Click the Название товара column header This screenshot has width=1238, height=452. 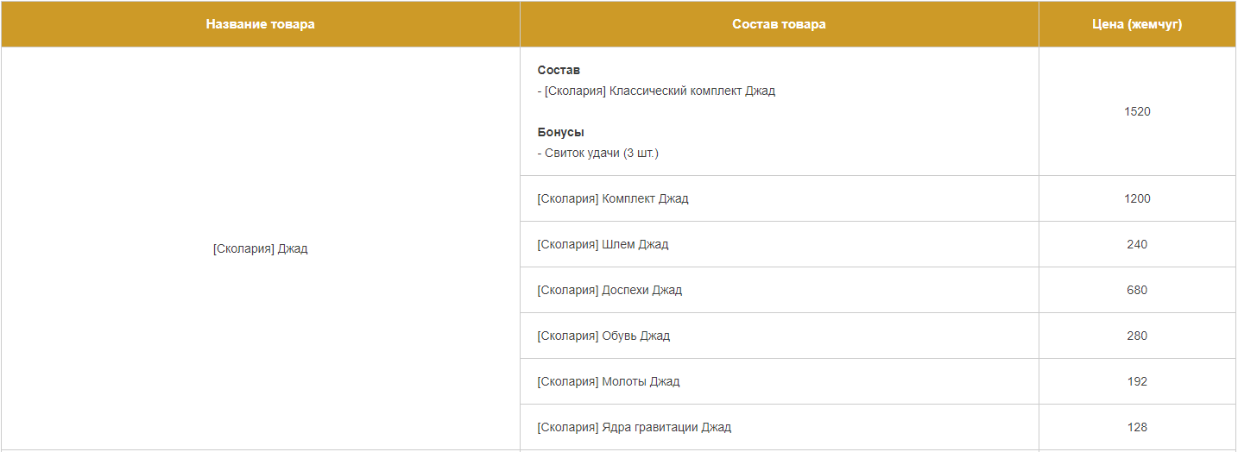[260, 24]
